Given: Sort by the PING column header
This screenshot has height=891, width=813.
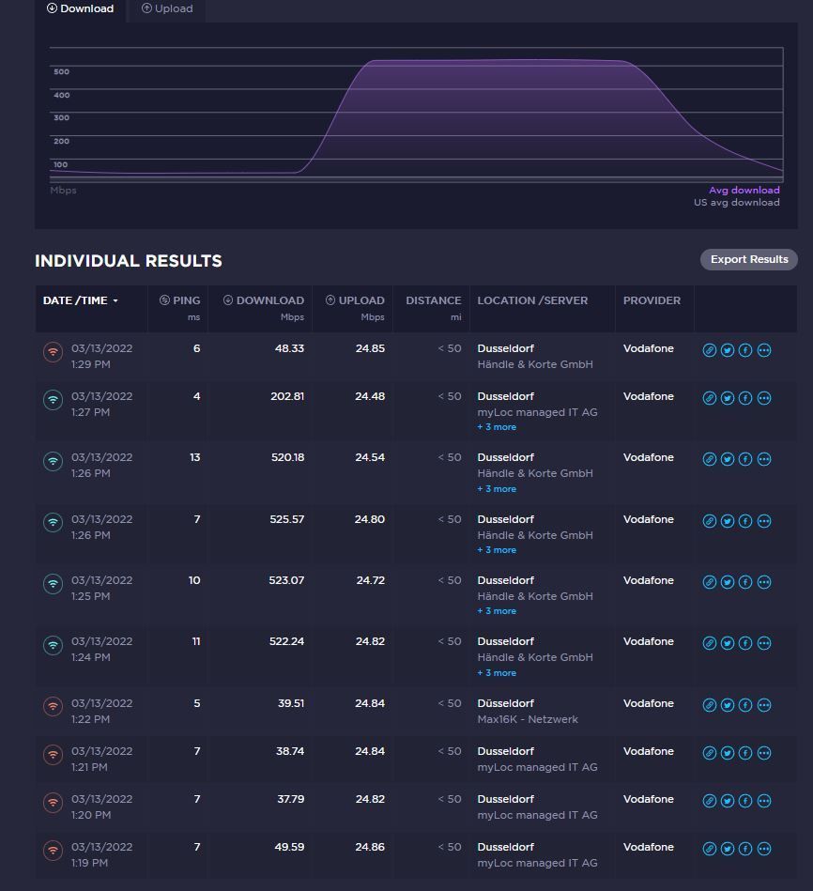Looking at the screenshot, I should pyautogui.click(x=179, y=300).
